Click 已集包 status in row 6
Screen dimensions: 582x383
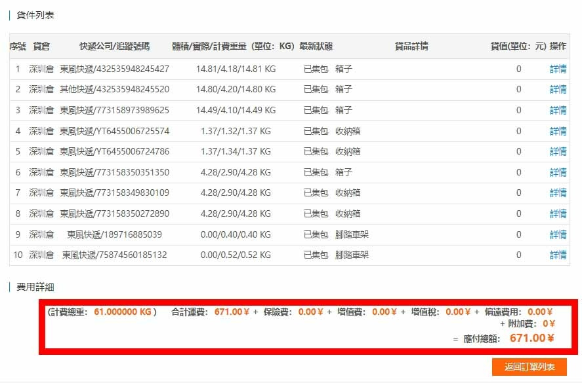tap(316, 172)
